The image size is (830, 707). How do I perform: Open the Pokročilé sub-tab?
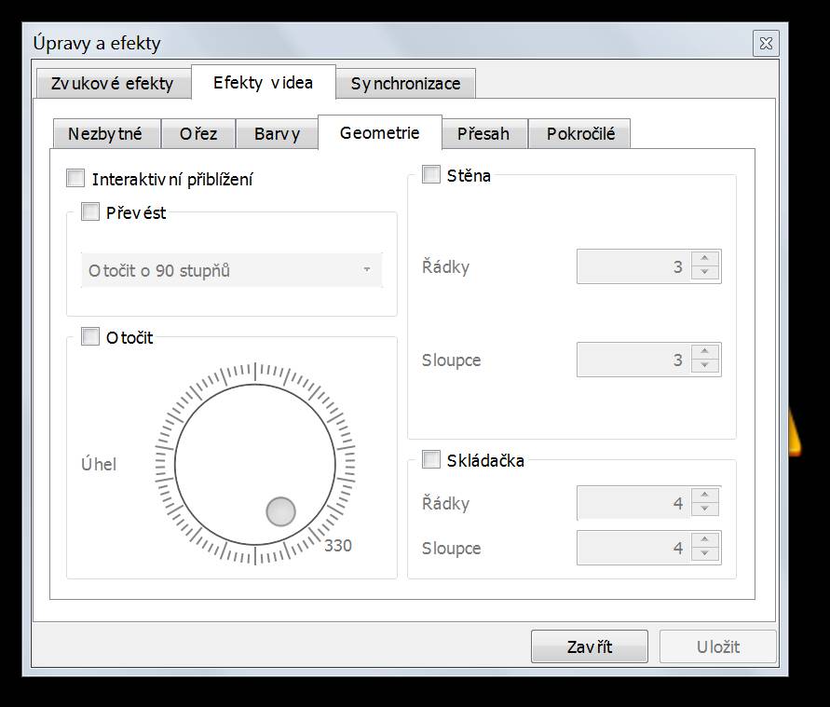pos(580,134)
